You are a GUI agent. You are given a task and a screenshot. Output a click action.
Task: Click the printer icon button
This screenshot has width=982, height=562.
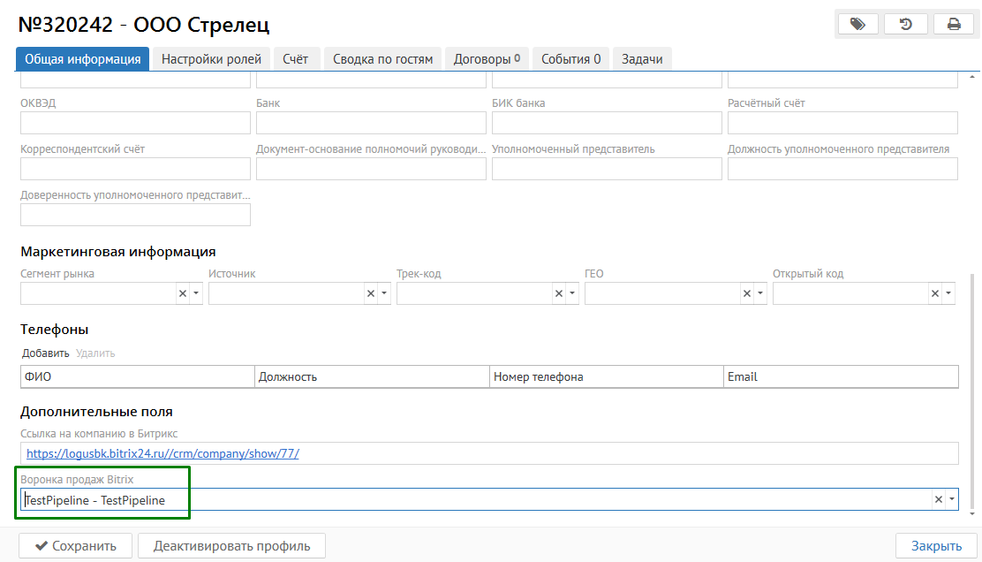pos(954,24)
